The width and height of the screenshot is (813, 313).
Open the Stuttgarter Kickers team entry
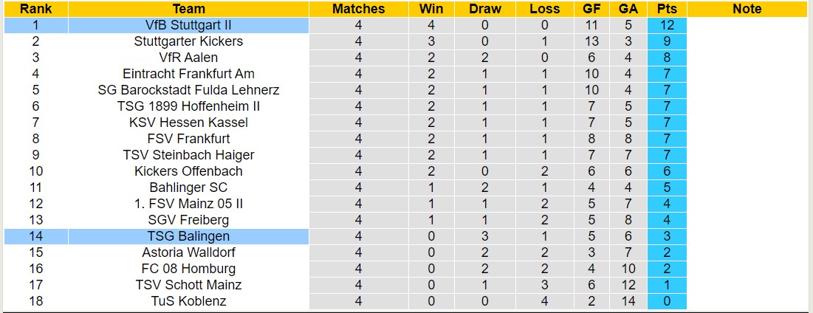[x=188, y=41]
